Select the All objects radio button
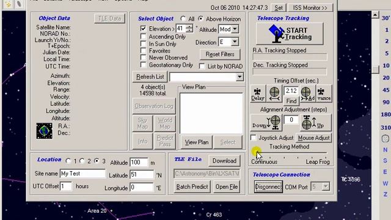391x220 pixels. point(183,19)
